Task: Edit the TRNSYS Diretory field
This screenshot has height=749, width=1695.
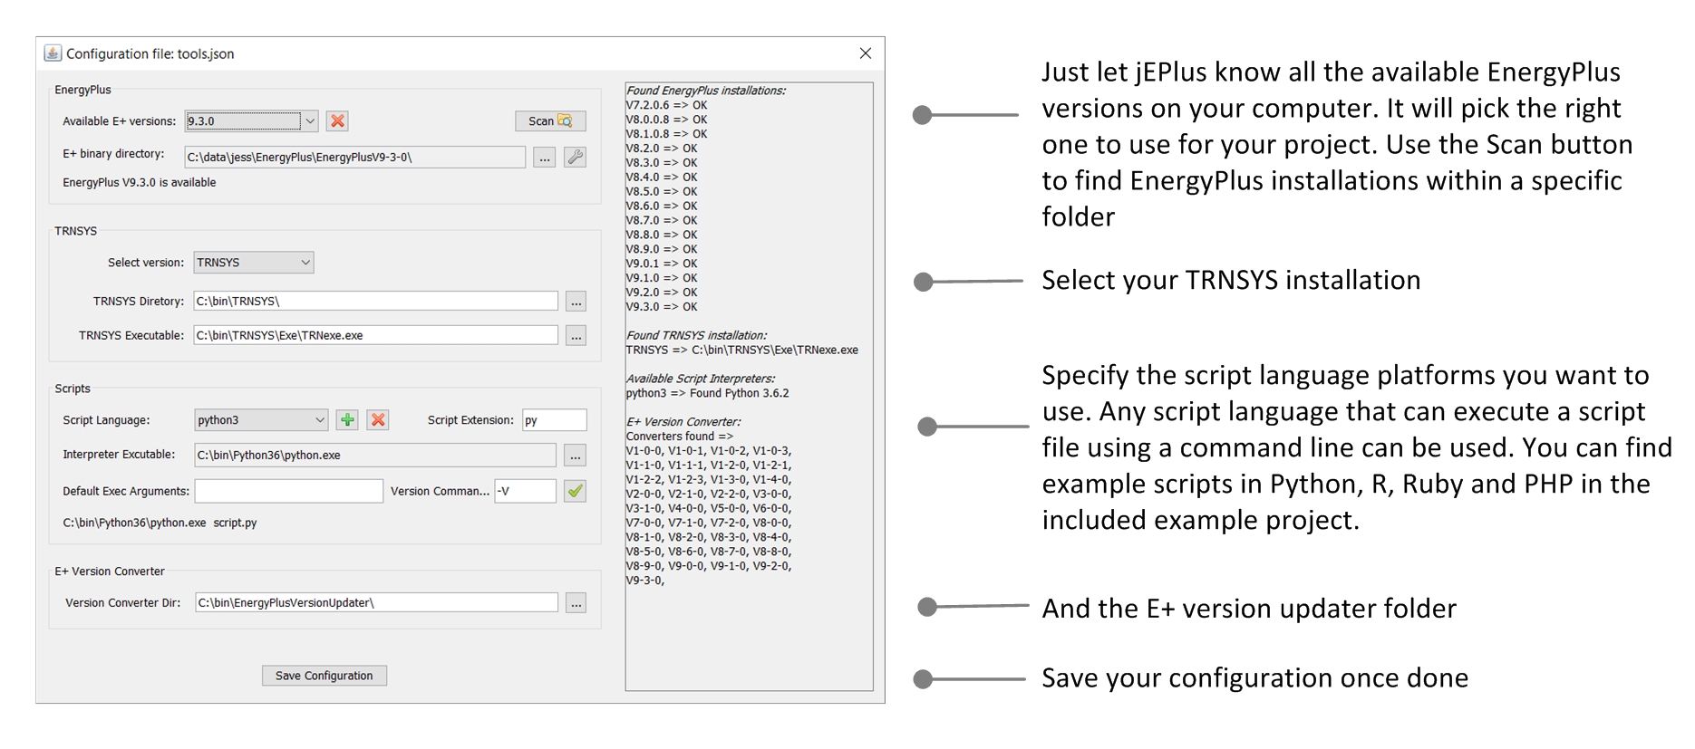Action: pyautogui.click(x=375, y=301)
